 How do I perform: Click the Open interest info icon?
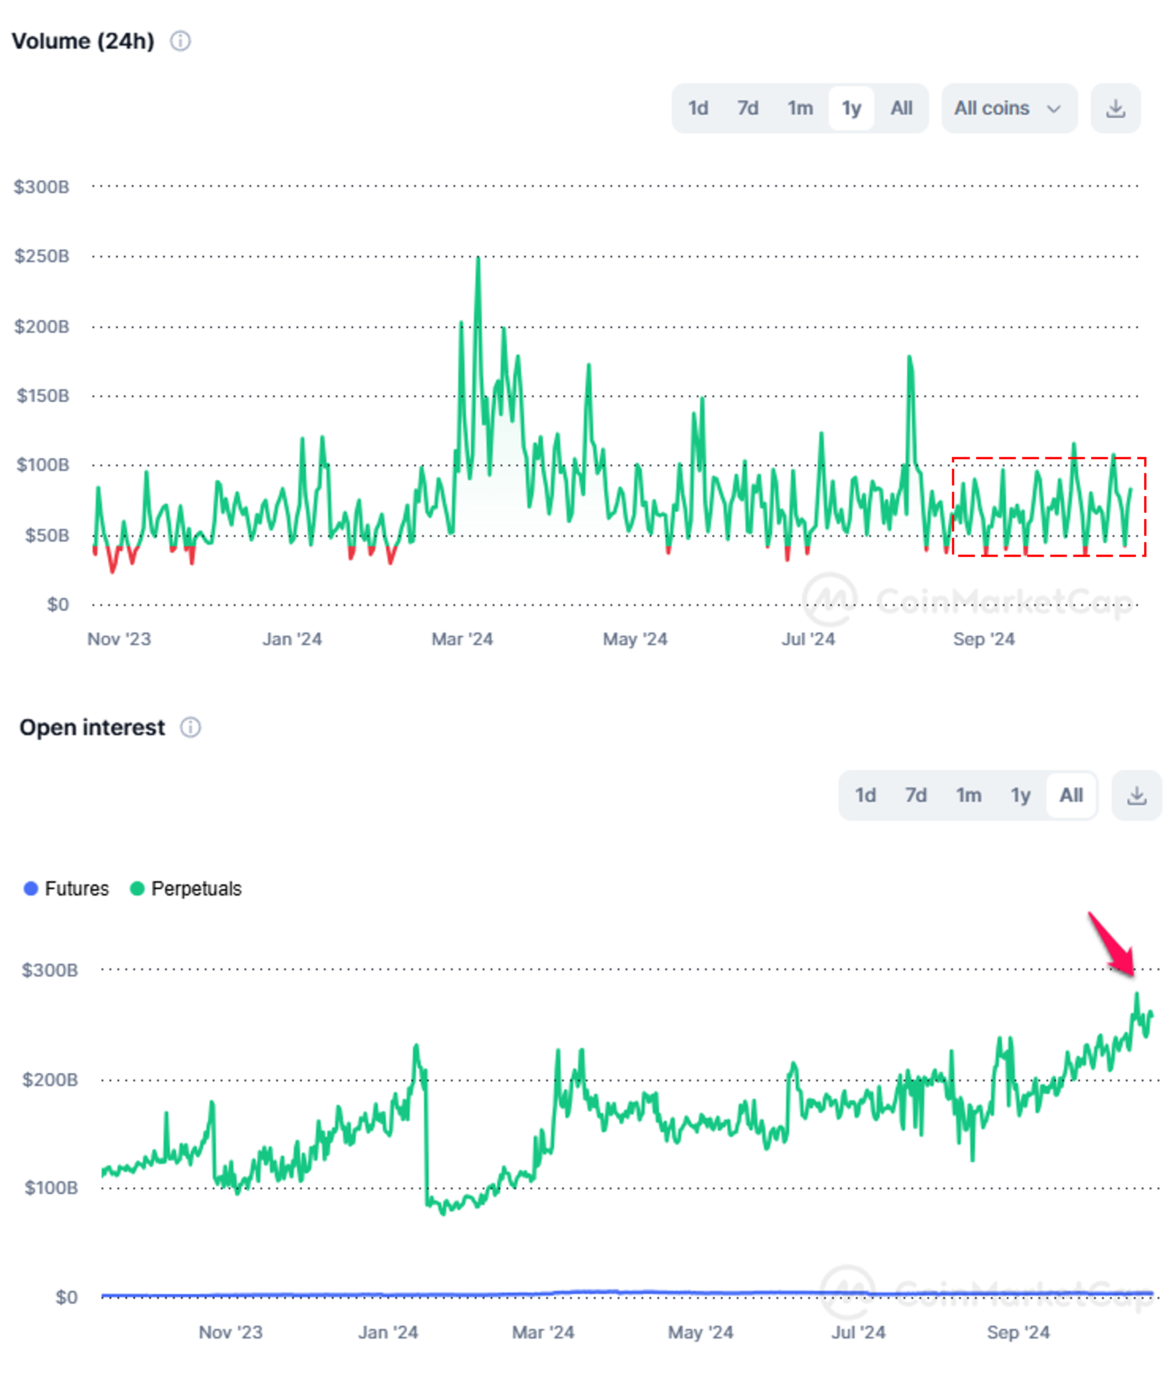[190, 727]
